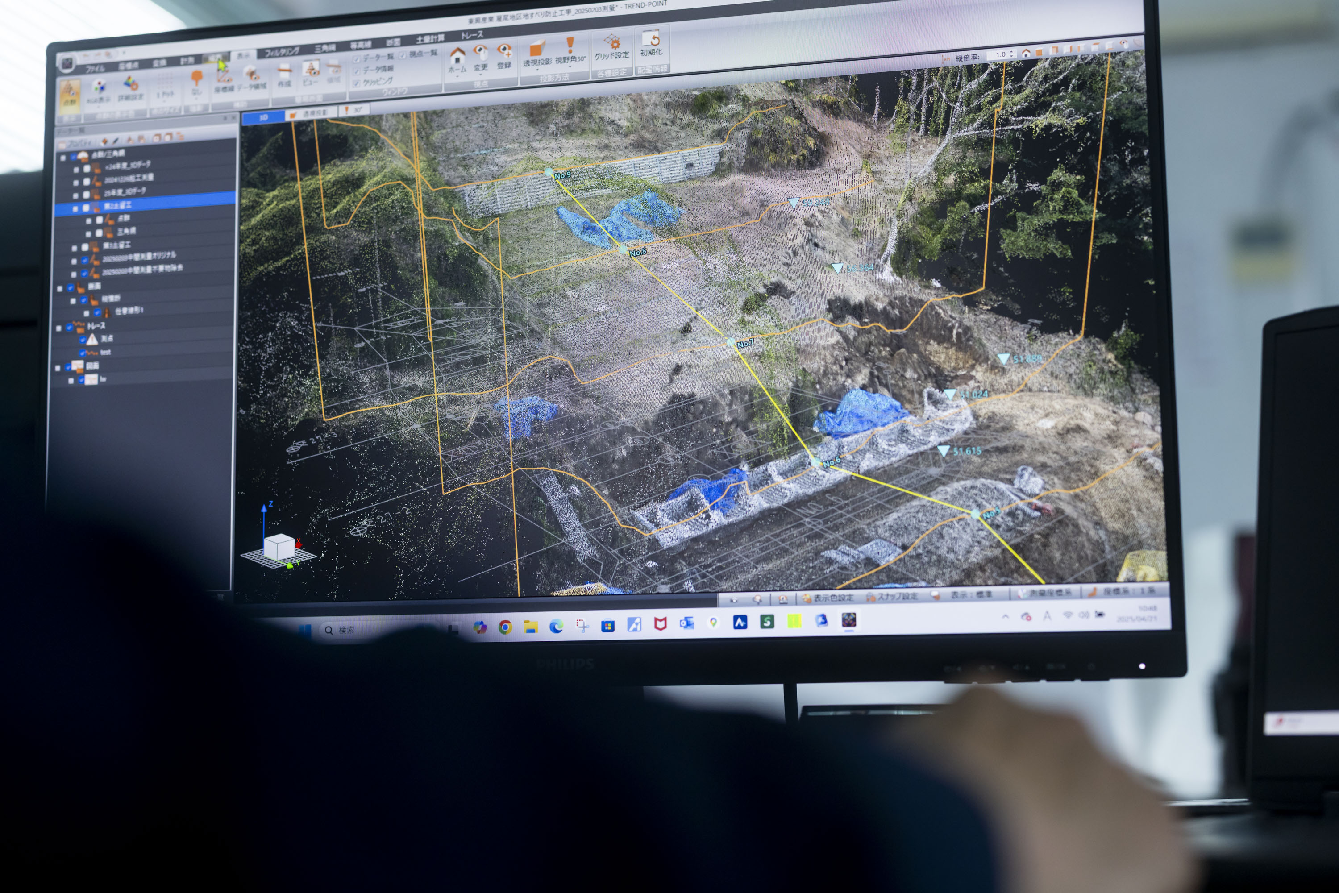
Task: Collapse the highlighted tree node
Action: pos(76,208)
